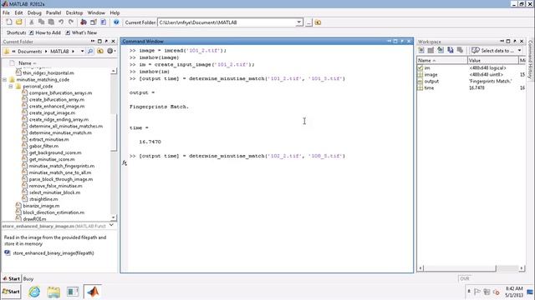Click the search icon in Current Folder panel
The width and height of the screenshot is (535, 300).
[90, 51]
